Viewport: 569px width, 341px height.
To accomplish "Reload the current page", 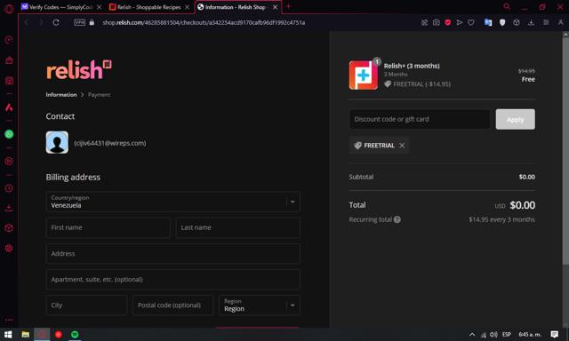I will tap(56, 22).
